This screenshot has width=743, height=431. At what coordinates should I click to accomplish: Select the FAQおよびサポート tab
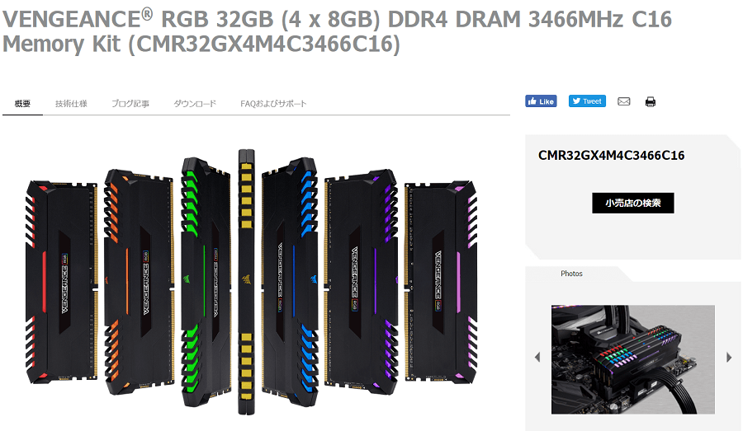pos(273,104)
